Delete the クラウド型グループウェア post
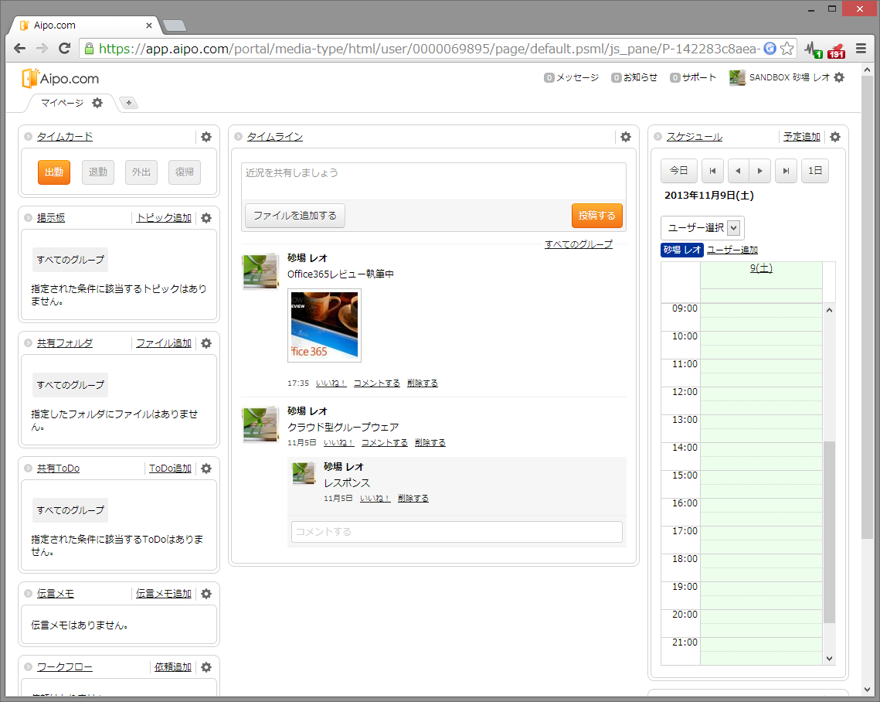This screenshot has width=880, height=702. (x=430, y=442)
